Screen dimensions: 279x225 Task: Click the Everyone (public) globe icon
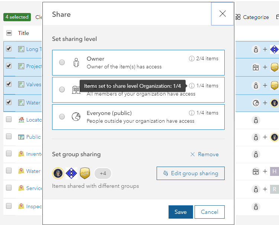76,117
